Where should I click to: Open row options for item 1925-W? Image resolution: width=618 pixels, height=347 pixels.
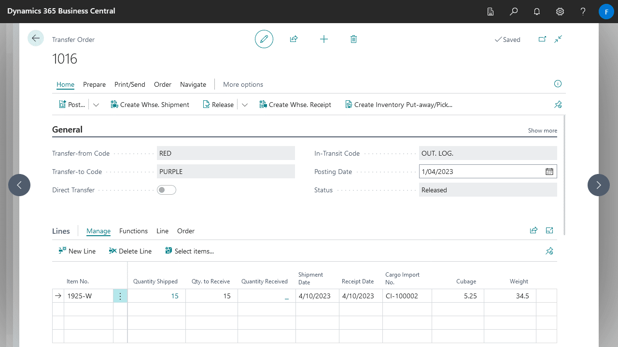(x=120, y=296)
